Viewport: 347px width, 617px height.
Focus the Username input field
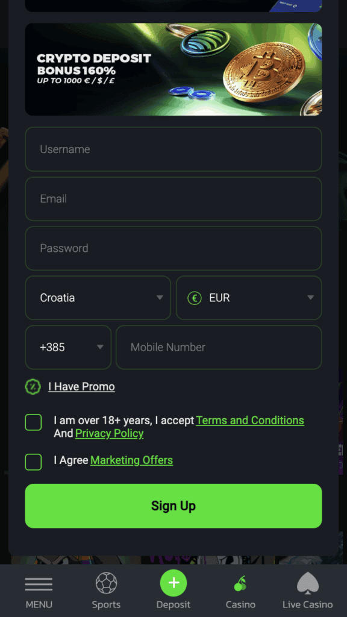[173, 149]
